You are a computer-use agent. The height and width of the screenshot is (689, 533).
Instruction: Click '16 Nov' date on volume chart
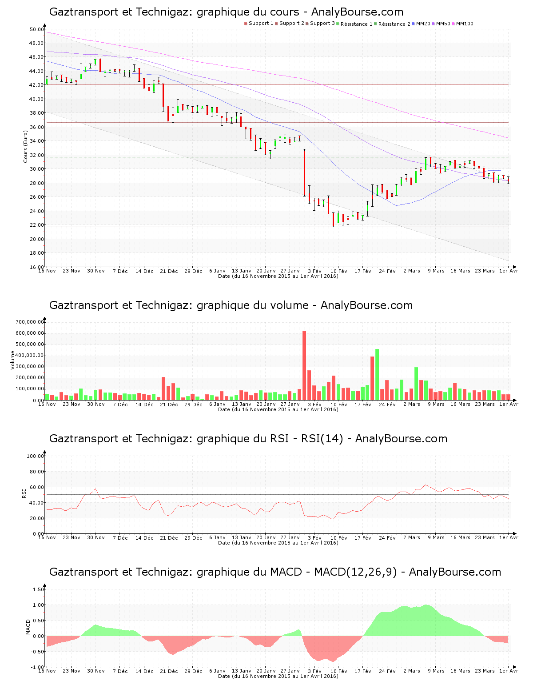(x=47, y=404)
